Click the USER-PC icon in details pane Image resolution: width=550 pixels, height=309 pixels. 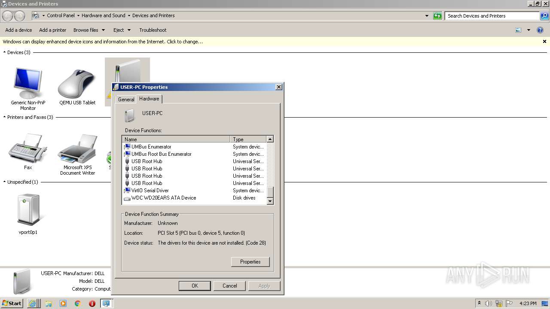[x=21, y=282]
